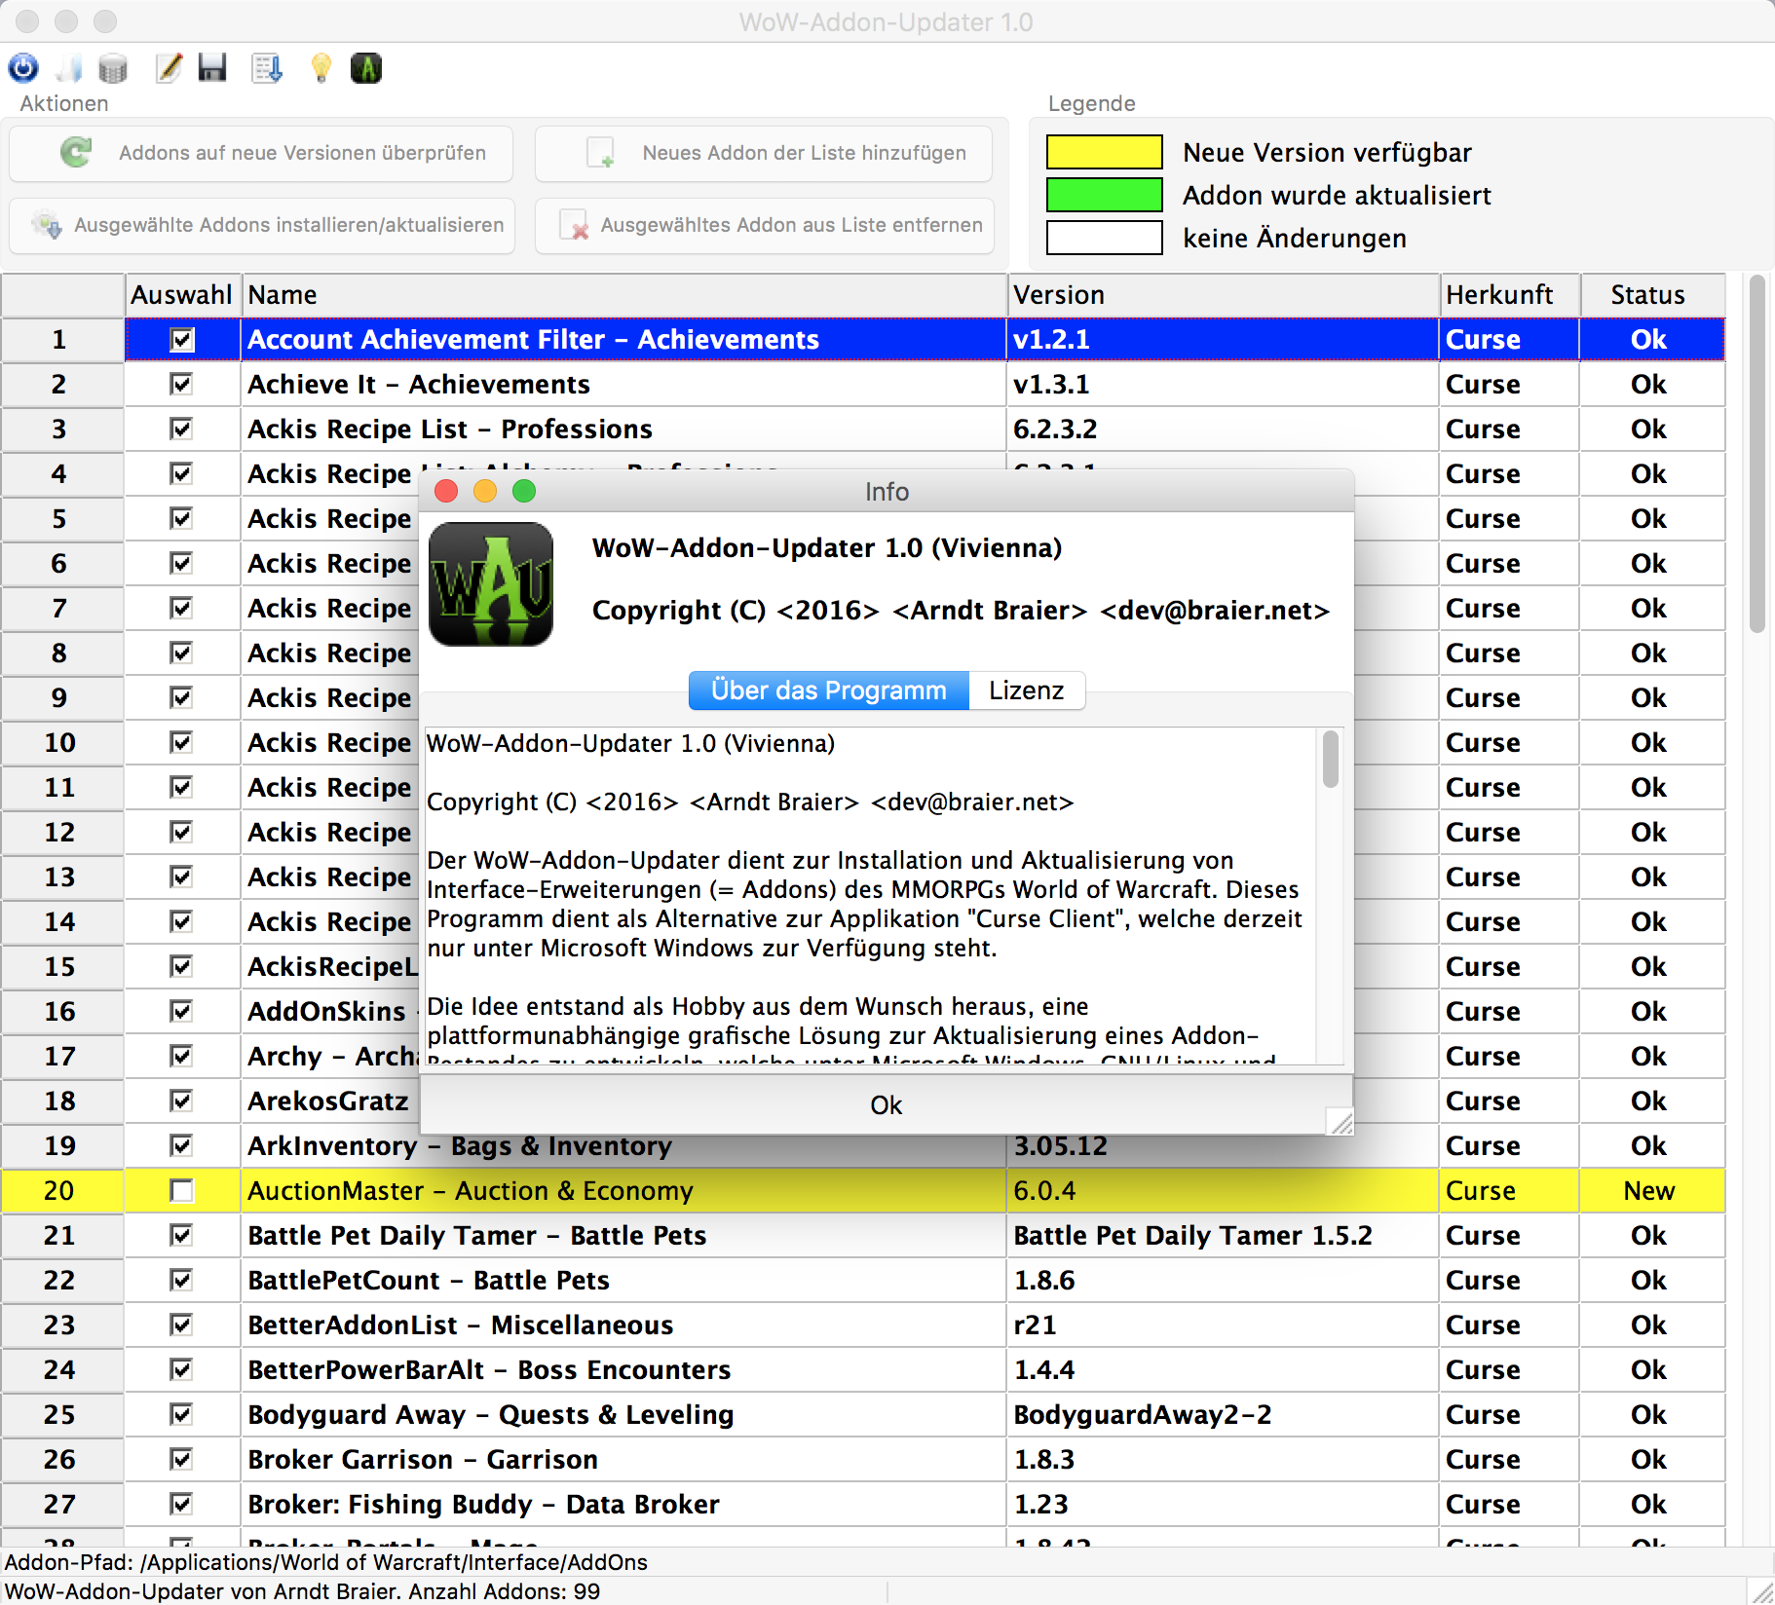Screen dimensions: 1775x1605
Task: Click the main addon table scrollbar thumb
Action: 1757,455
